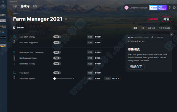The height and width of the screenshot is (112, 177).
Task: Select the 信息 info tab
Action: 135,28
